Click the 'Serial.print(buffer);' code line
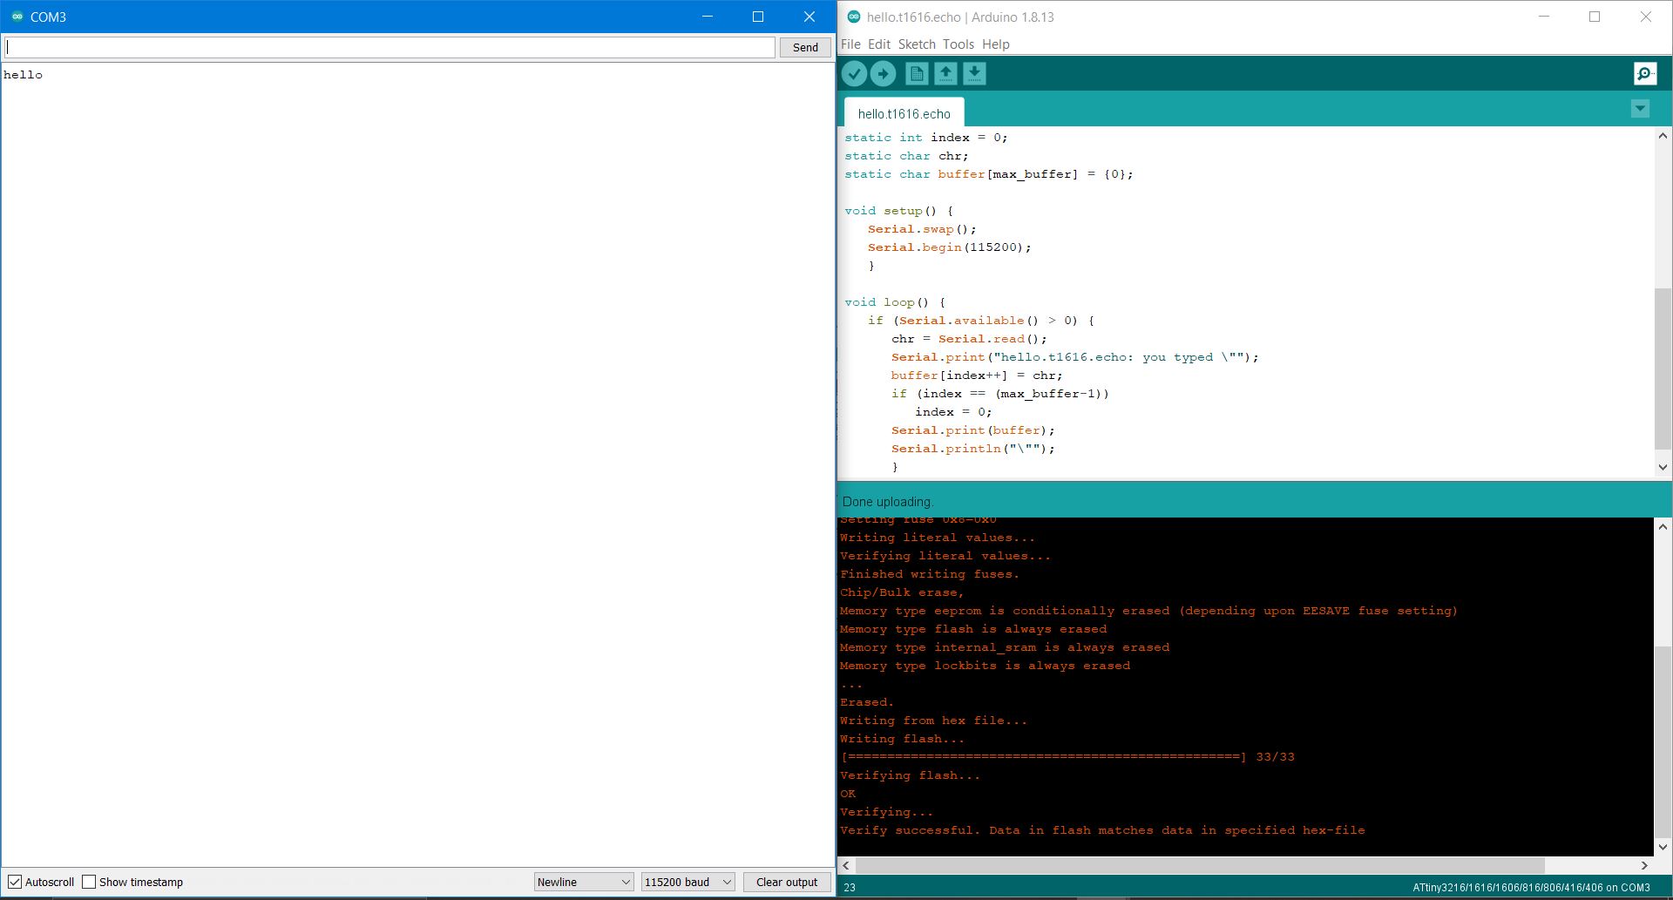The width and height of the screenshot is (1673, 900). (972, 430)
